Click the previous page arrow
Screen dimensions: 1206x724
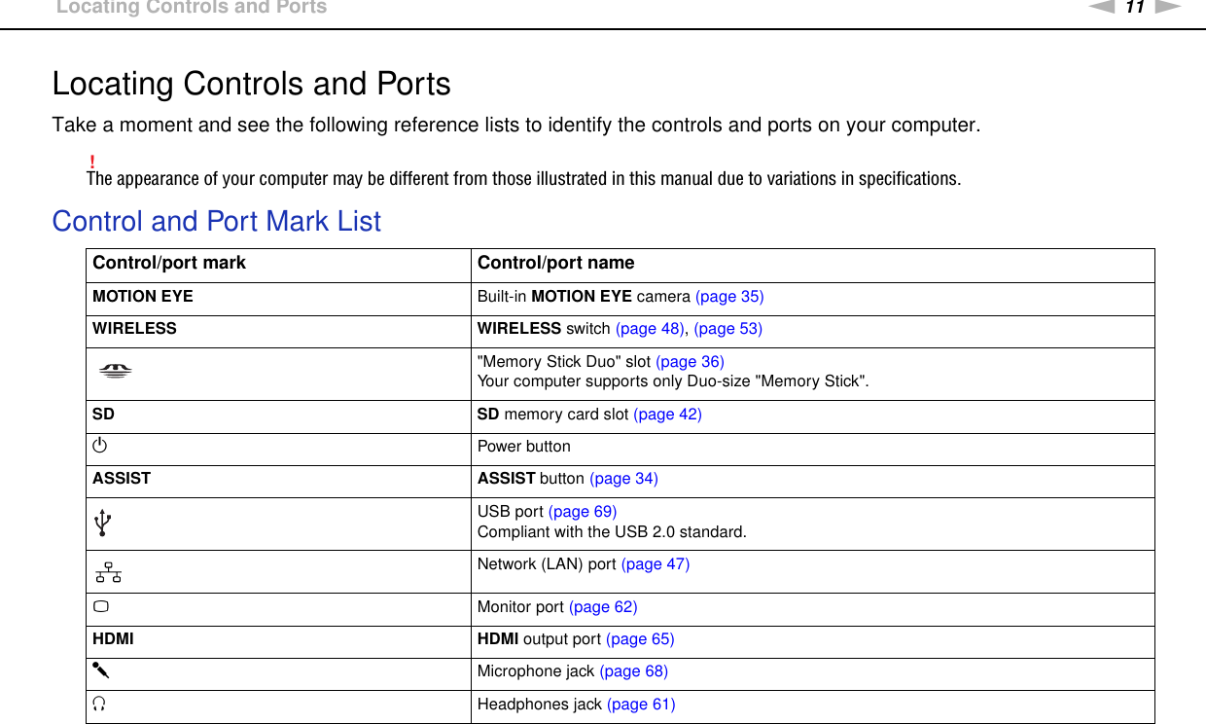point(1102,6)
